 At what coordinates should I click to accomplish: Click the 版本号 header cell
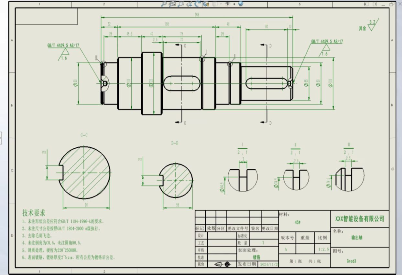click(287, 238)
